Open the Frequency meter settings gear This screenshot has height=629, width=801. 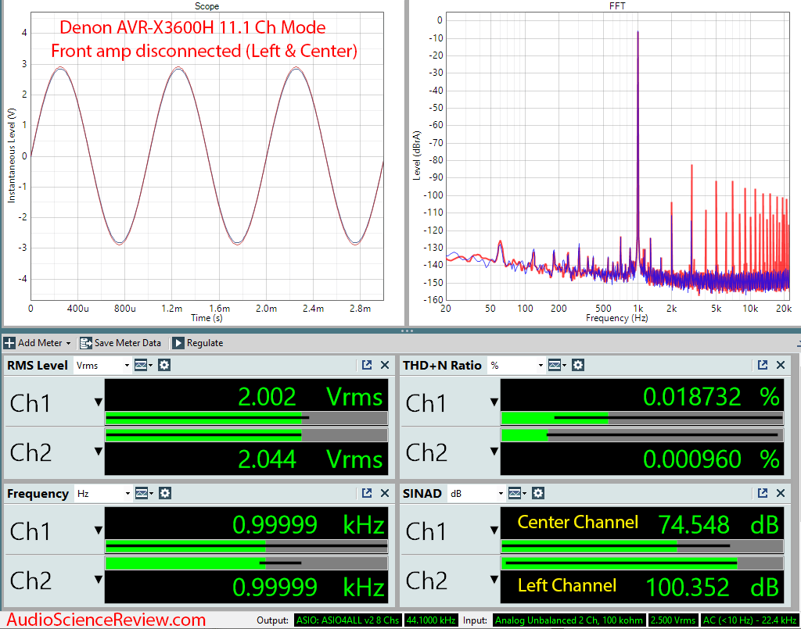pyautogui.click(x=165, y=493)
